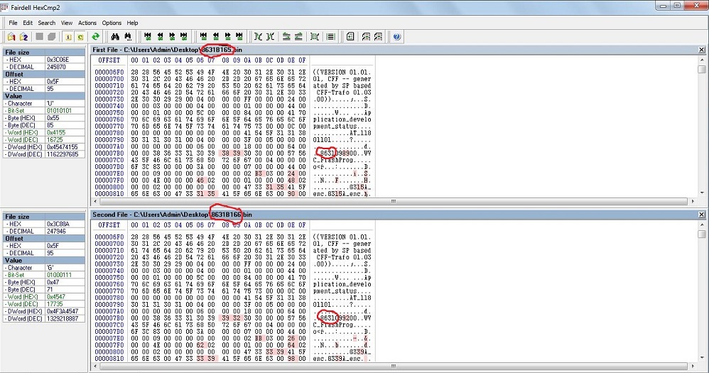The width and height of the screenshot is (709, 373).
Task: Click the first gray save file icon
Action: tap(40, 37)
